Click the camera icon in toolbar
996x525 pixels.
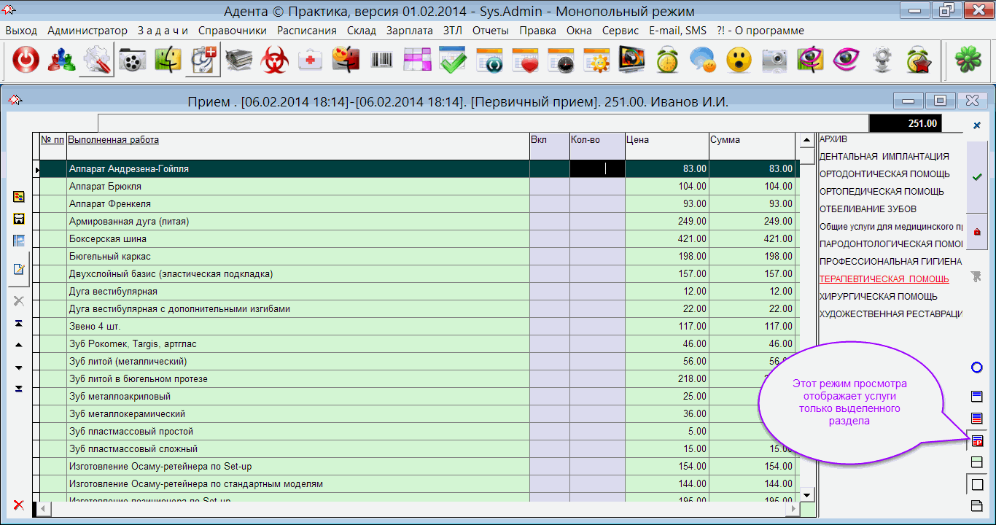pyautogui.click(x=775, y=61)
